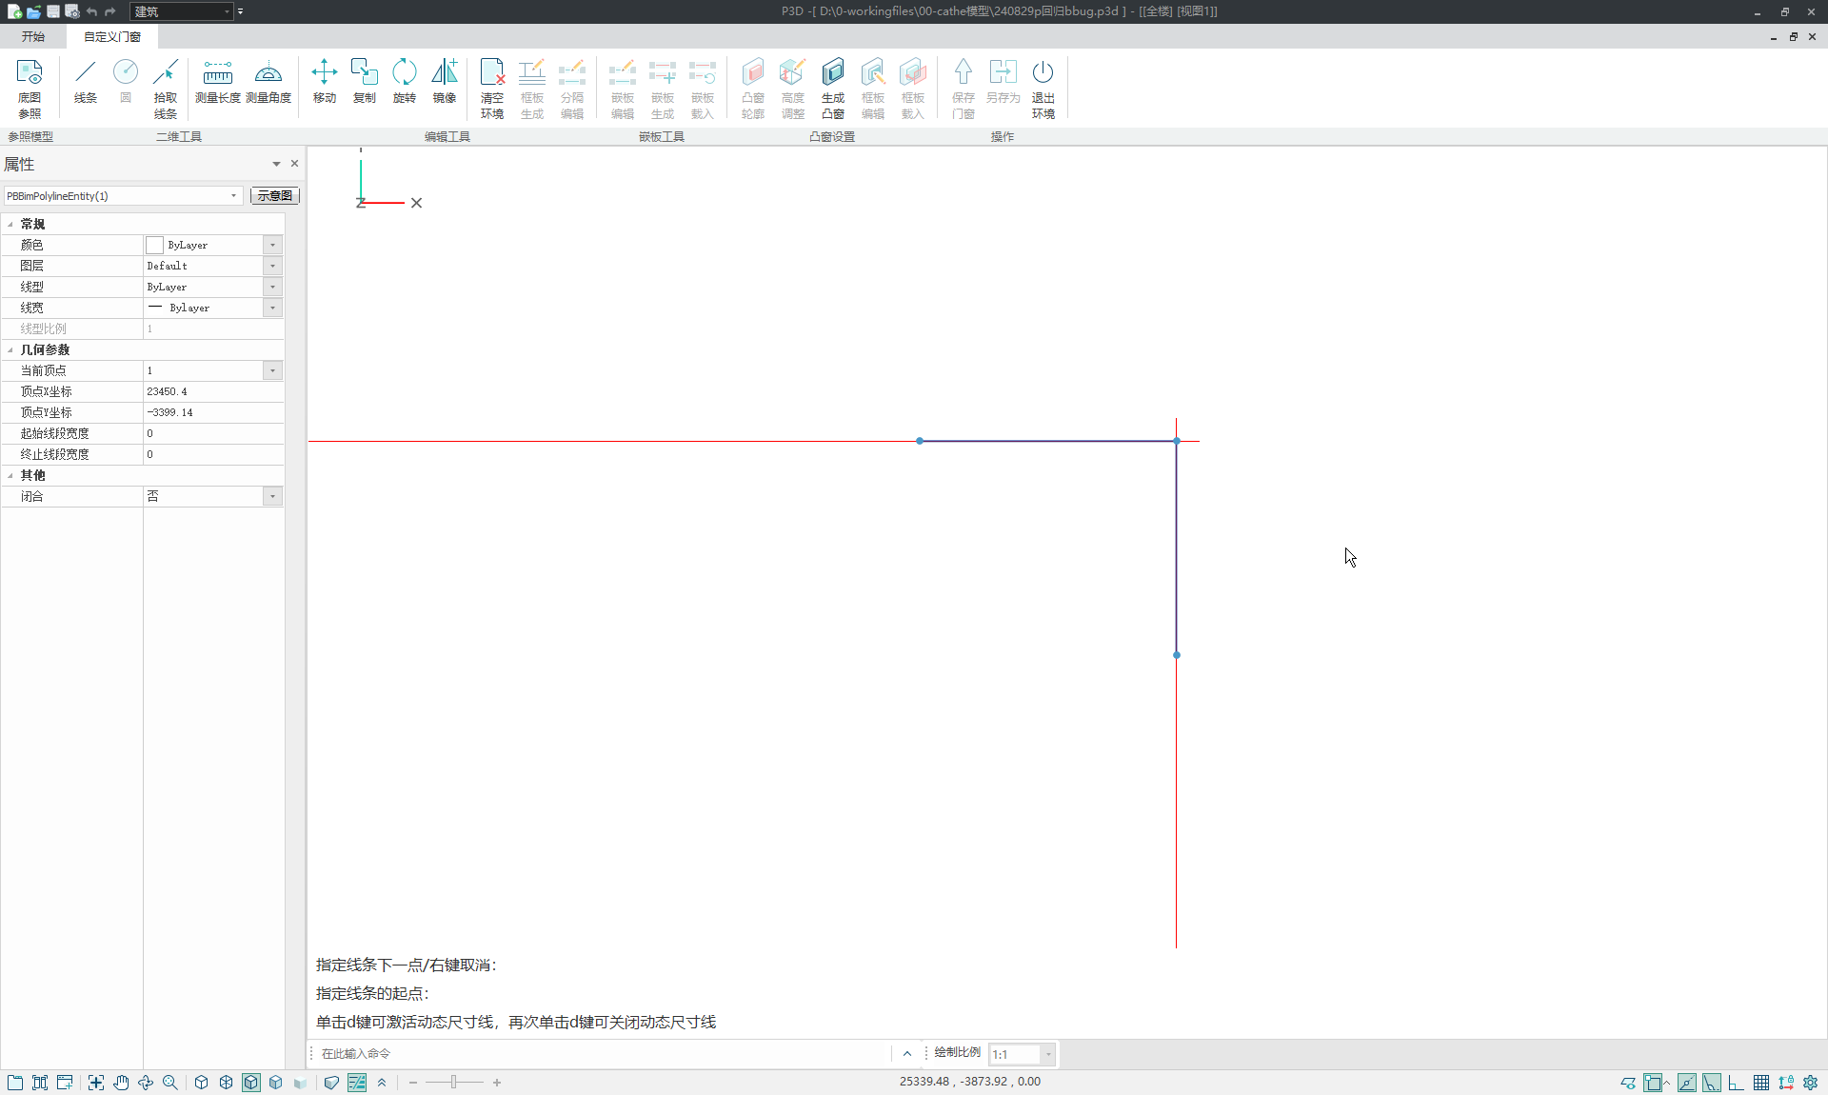This screenshot has width=1828, height=1095.
Task: Open the 闭合 closed property dropdown
Action: 272,496
